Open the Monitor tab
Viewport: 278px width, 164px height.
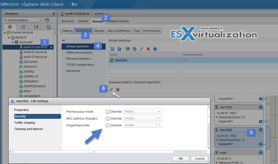[83, 21]
